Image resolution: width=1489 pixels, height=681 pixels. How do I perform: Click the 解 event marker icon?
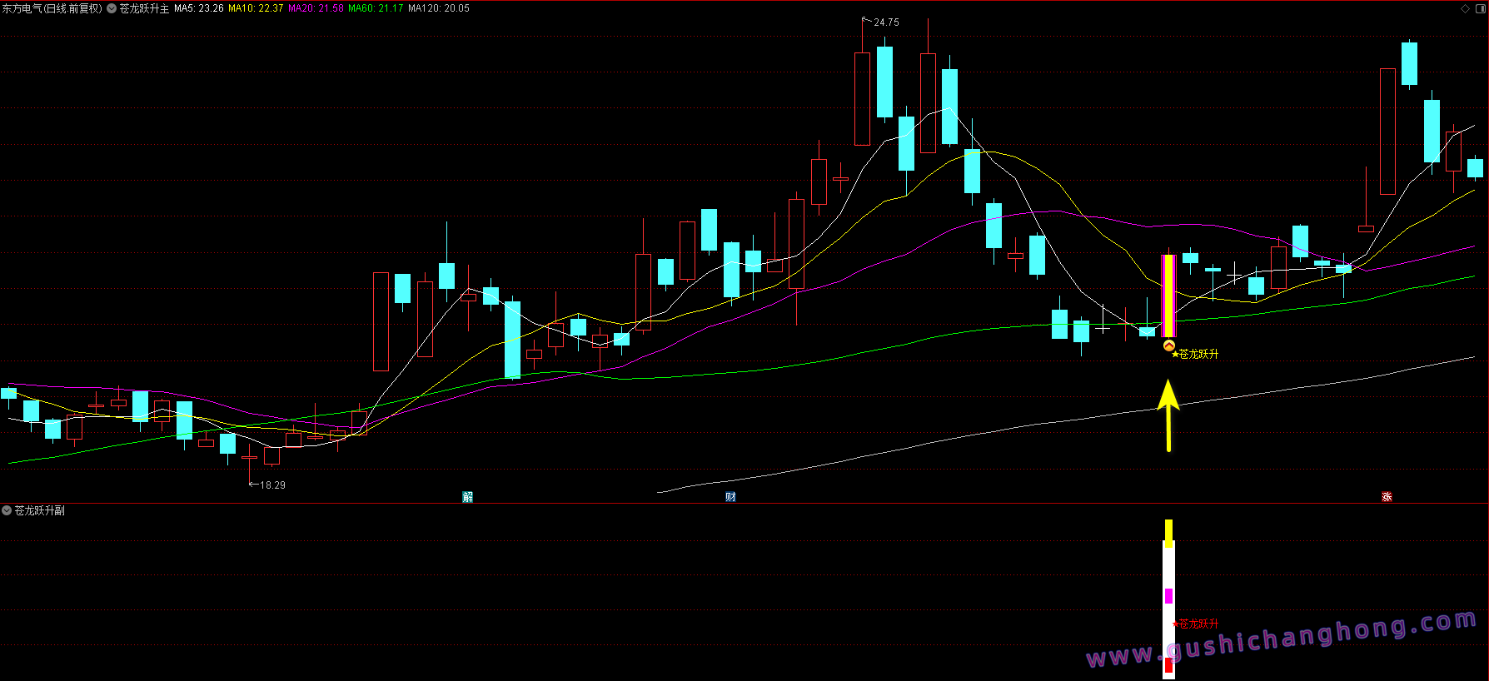pos(467,497)
